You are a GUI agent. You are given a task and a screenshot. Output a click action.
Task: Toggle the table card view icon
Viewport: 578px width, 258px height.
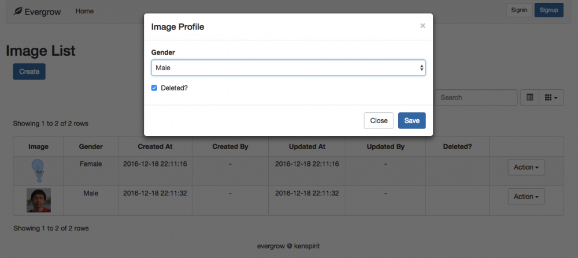point(529,98)
